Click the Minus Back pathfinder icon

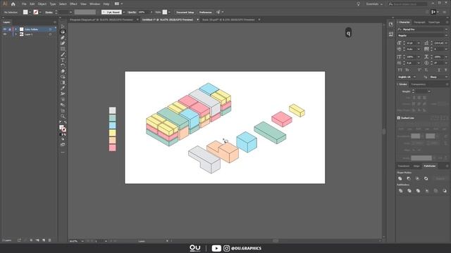[445, 190]
